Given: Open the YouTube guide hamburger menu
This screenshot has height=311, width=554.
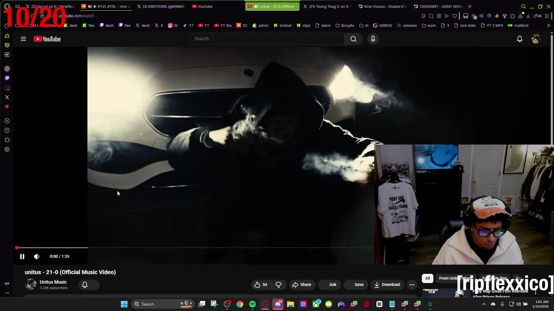Looking at the screenshot, I should [x=23, y=39].
